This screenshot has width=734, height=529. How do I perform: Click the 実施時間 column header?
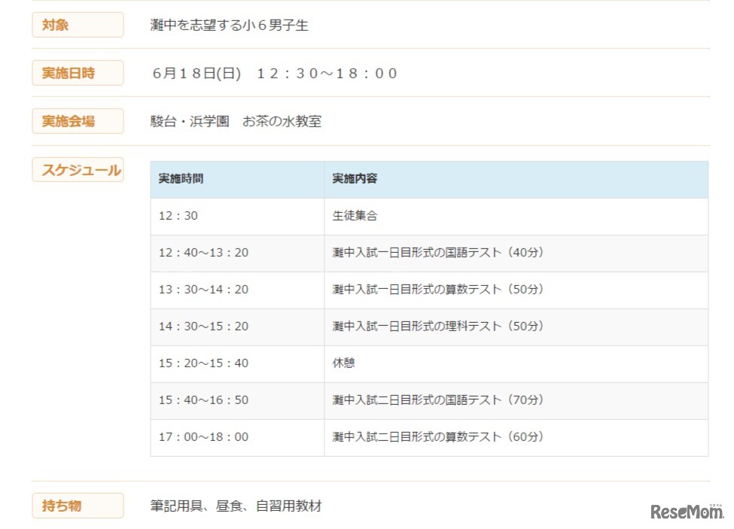tap(237, 180)
